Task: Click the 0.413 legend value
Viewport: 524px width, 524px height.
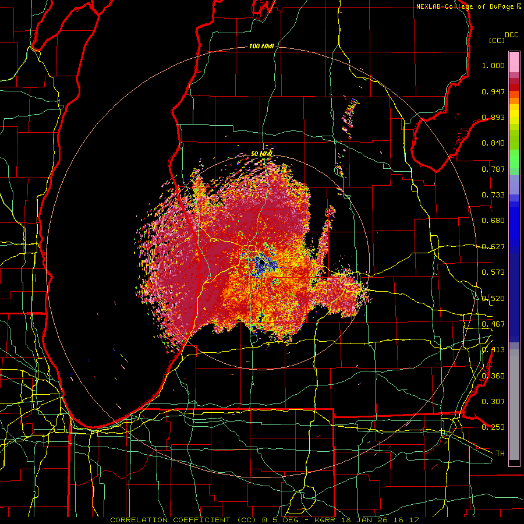Action: pyautogui.click(x=493, y=350)
